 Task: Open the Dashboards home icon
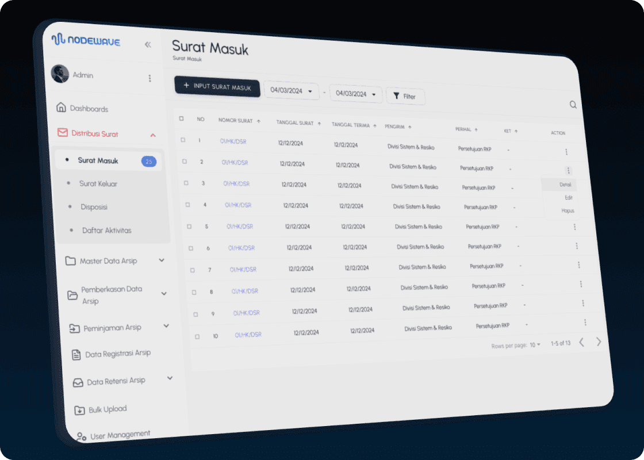(61, 107)
